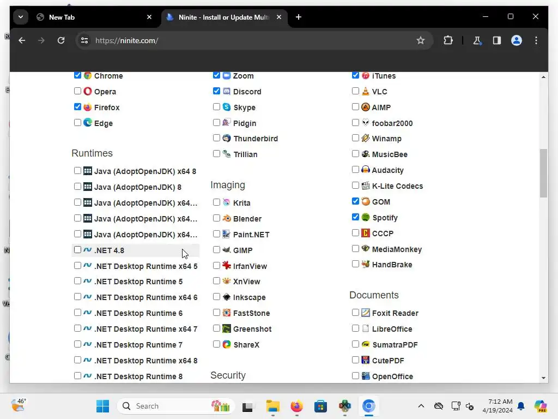The width and height of the screenshot is (558, 419).
Task: Click the Trillian label
Action: click(x=245, y=154)
